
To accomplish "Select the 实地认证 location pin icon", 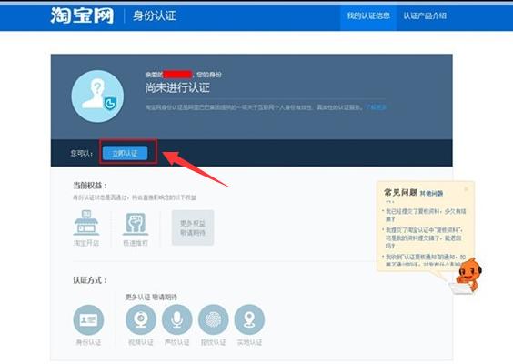I will pyautogui.click(x=249, y=319).
